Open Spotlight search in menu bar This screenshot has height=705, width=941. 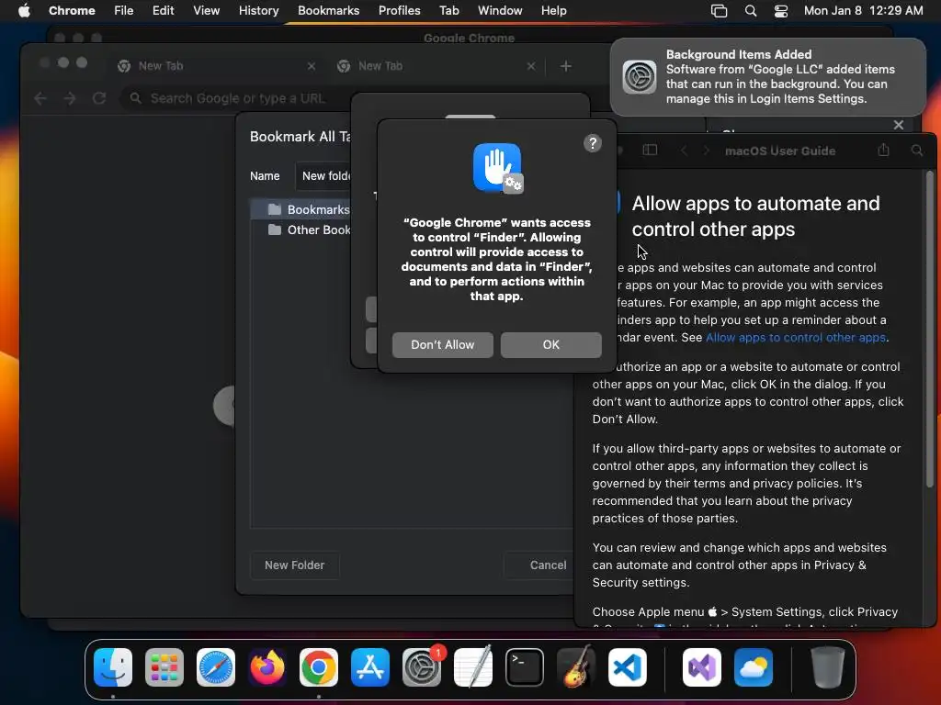coord(751,11)
